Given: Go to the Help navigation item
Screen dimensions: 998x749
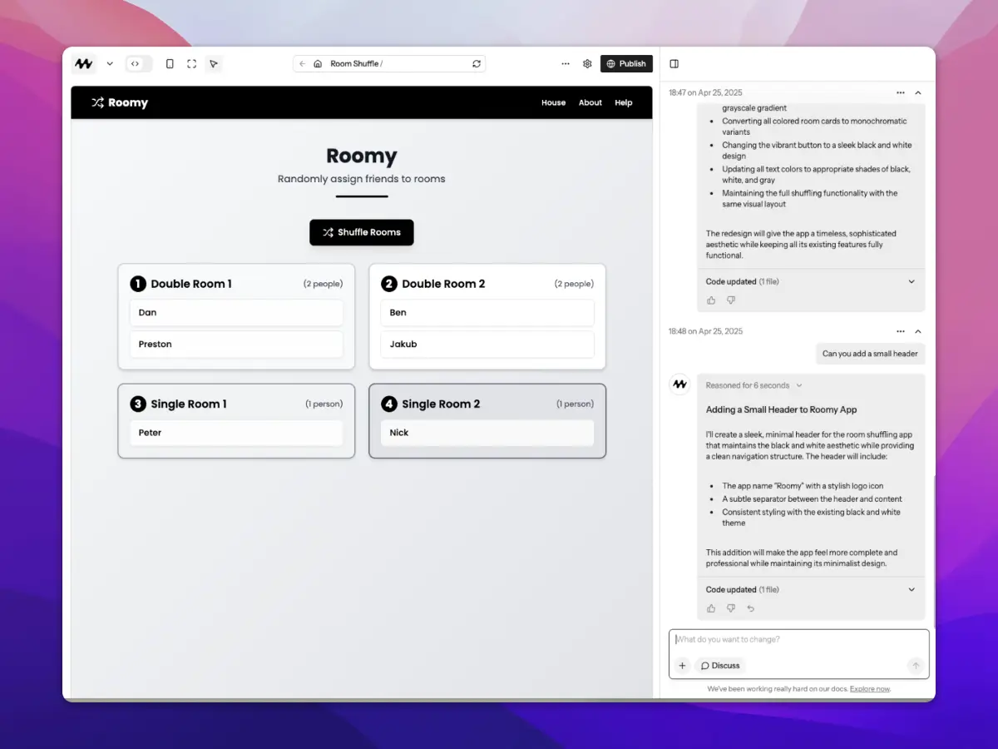Looking at the screenshot, I should click(x=624, y=103).
